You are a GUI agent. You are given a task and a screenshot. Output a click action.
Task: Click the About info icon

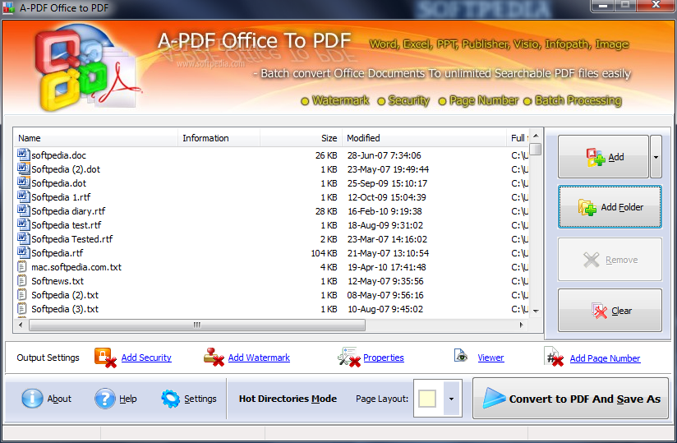coord(32,398)
